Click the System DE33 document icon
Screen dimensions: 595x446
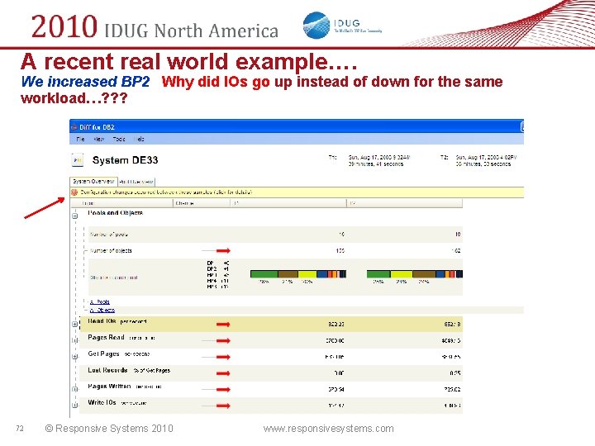click(78, 160)
